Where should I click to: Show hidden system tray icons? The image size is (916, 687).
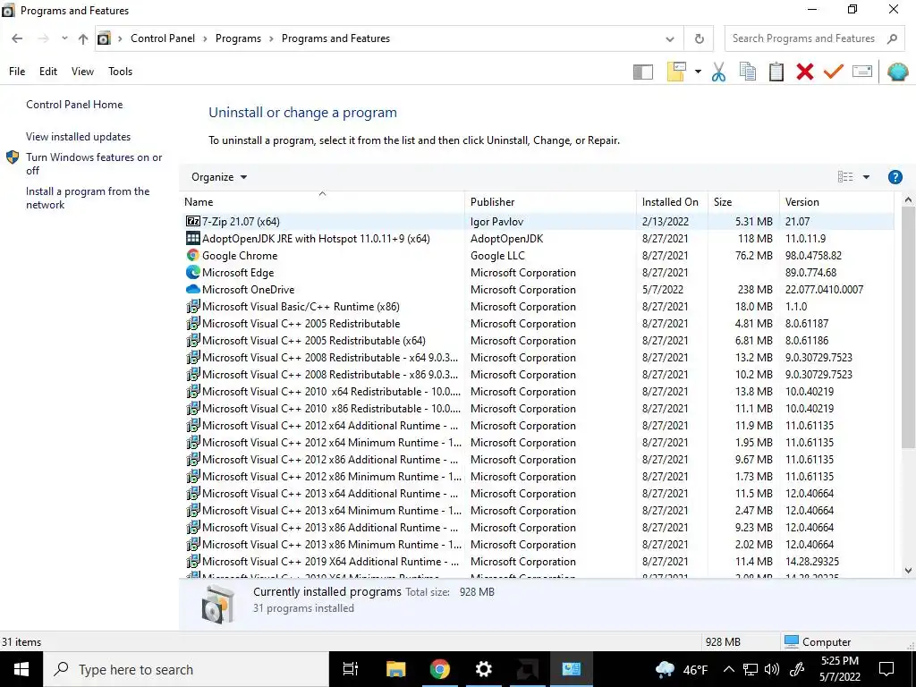(x=728, y=669)
